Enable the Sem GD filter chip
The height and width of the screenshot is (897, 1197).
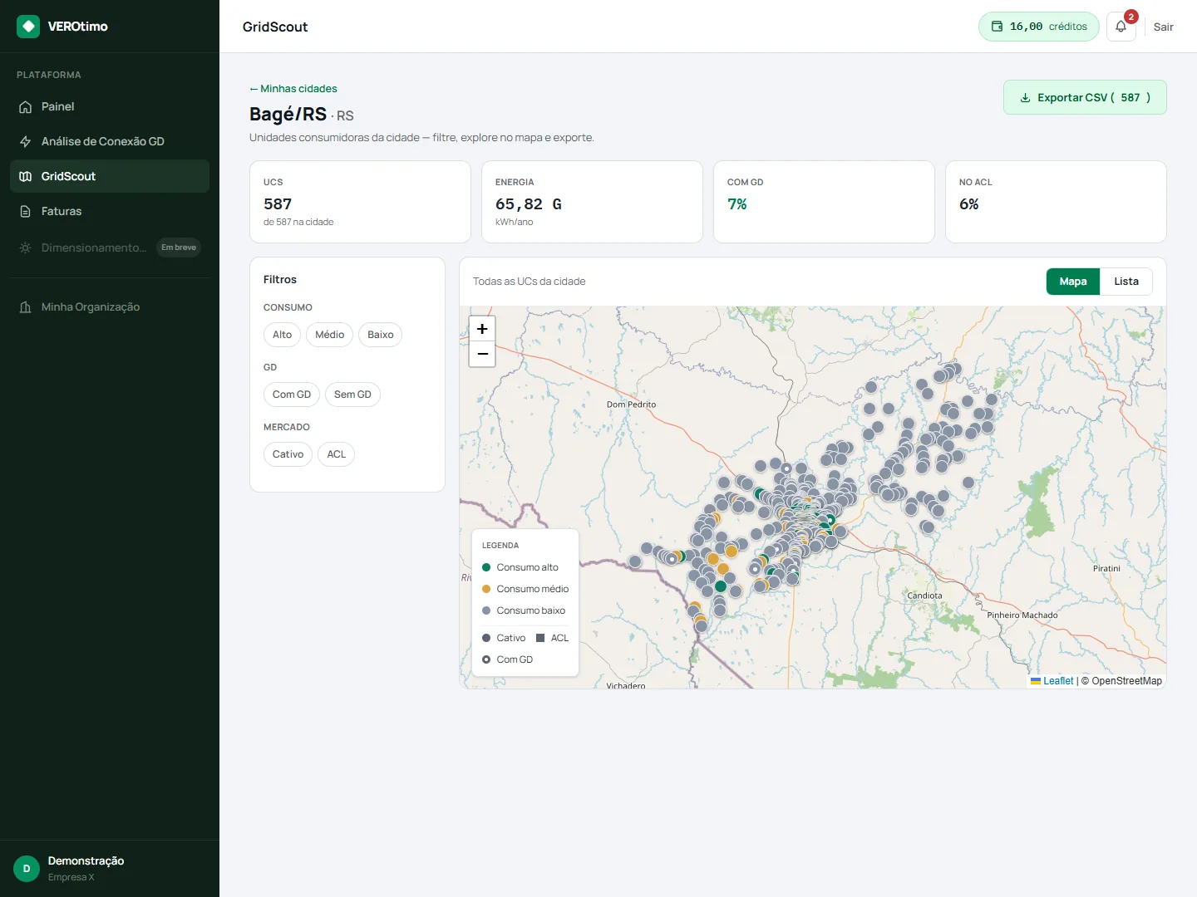(x=352, y=395)
